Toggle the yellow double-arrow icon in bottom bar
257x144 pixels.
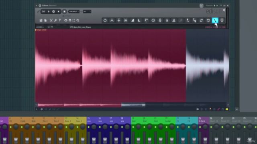(227, 109)
